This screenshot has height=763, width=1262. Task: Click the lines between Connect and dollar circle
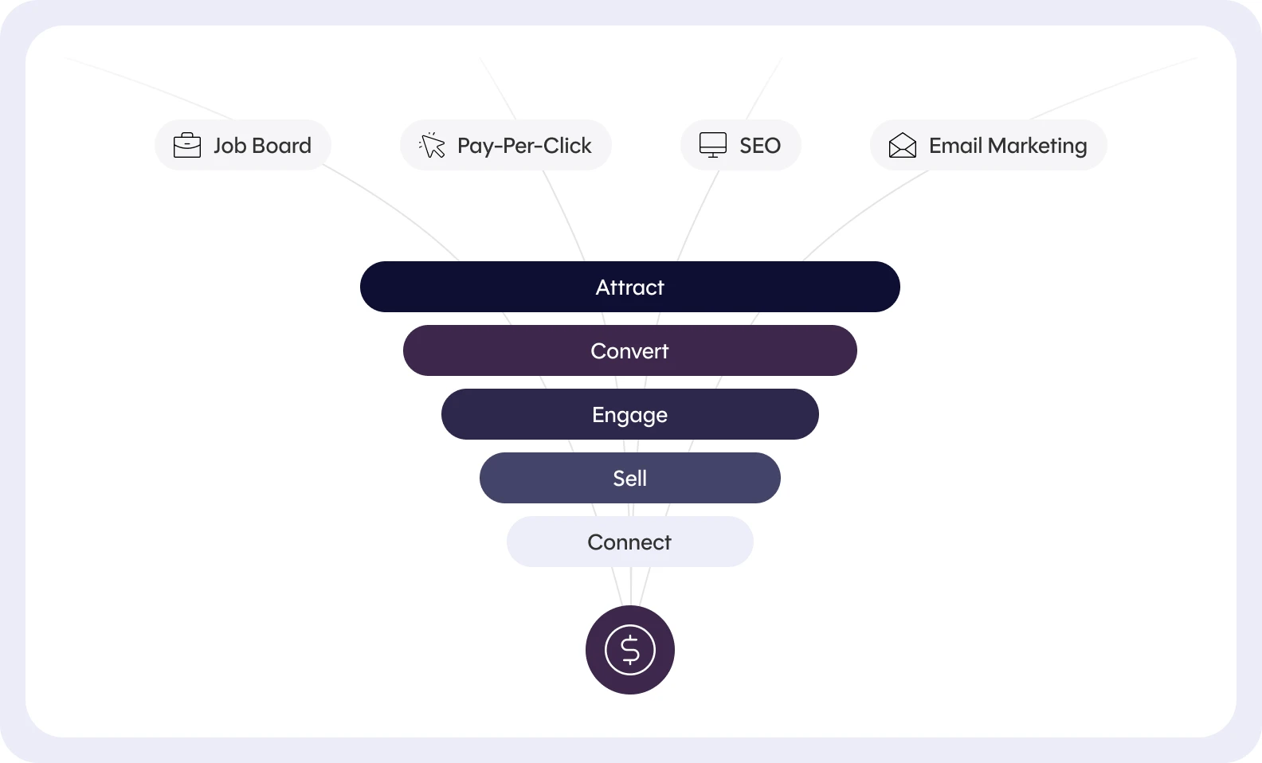630,586
